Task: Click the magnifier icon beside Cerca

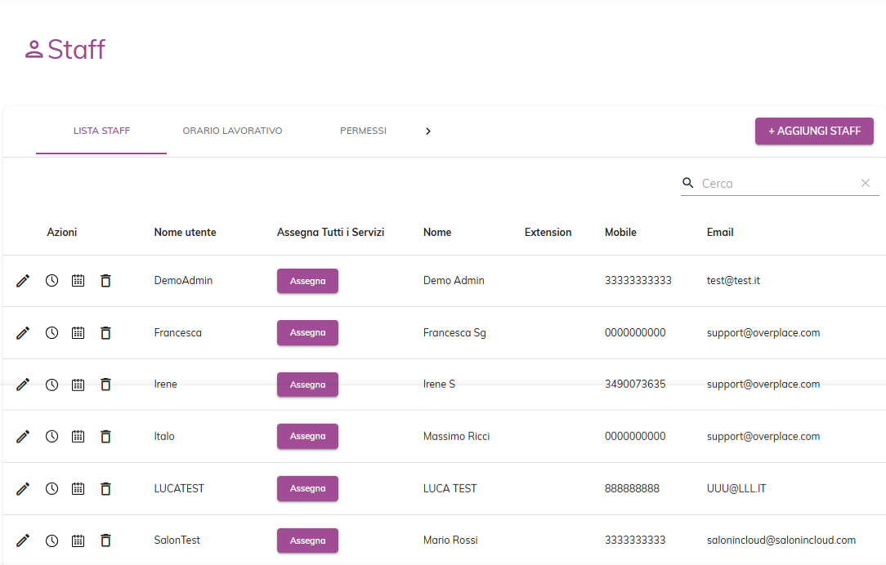Action: coord(687,183)
